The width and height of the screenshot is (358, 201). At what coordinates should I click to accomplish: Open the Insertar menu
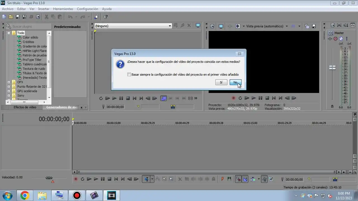click(44, 9)
